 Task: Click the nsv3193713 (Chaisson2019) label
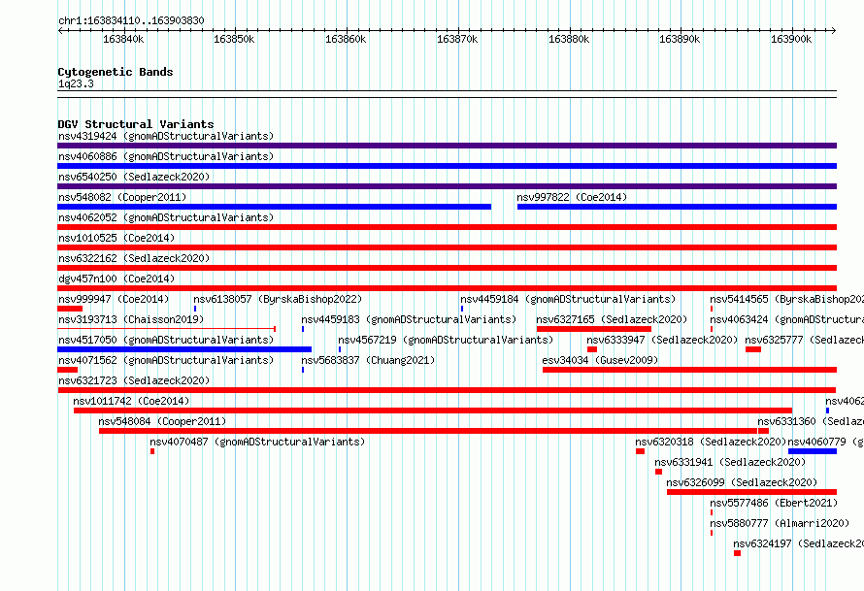pos(131,319)
